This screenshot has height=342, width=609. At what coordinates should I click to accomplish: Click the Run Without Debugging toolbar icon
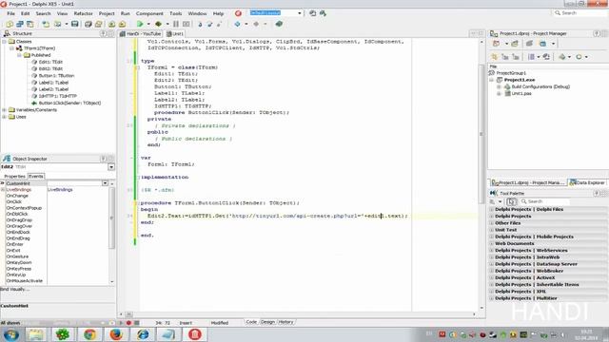(159, 24)
